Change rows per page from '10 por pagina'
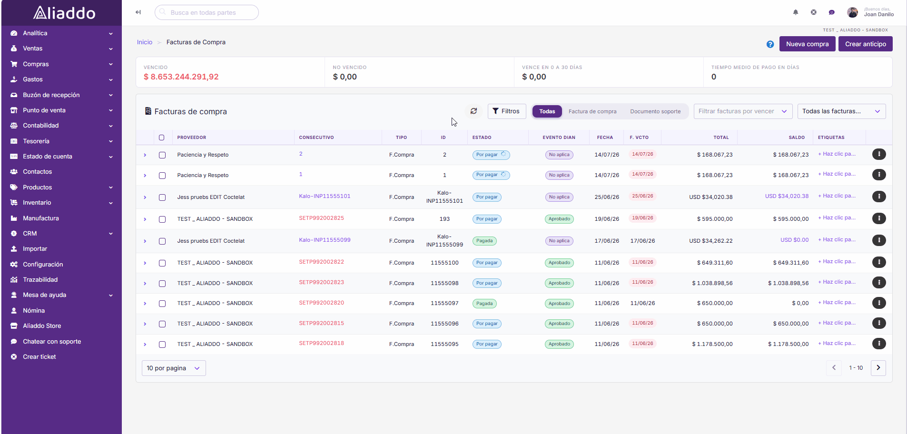The height and width of the screenshot is (434, 907). (174, 368)
